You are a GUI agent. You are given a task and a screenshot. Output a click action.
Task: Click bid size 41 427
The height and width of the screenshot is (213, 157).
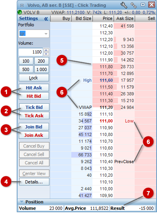[x=85, y=196]
